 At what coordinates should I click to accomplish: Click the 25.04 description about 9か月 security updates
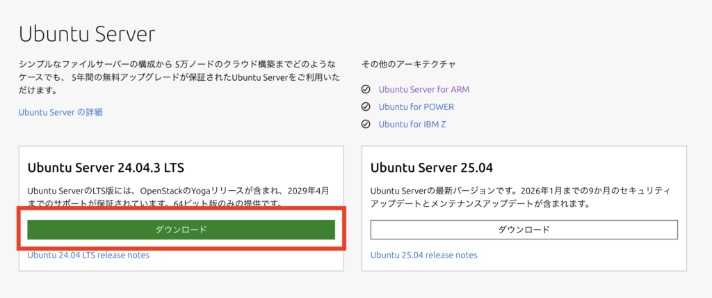(521, 197)
